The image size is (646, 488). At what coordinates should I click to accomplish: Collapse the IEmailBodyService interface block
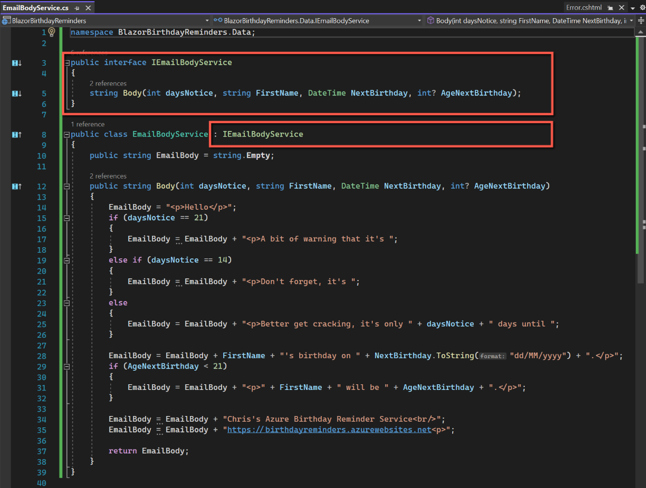(x=67, y=62)
